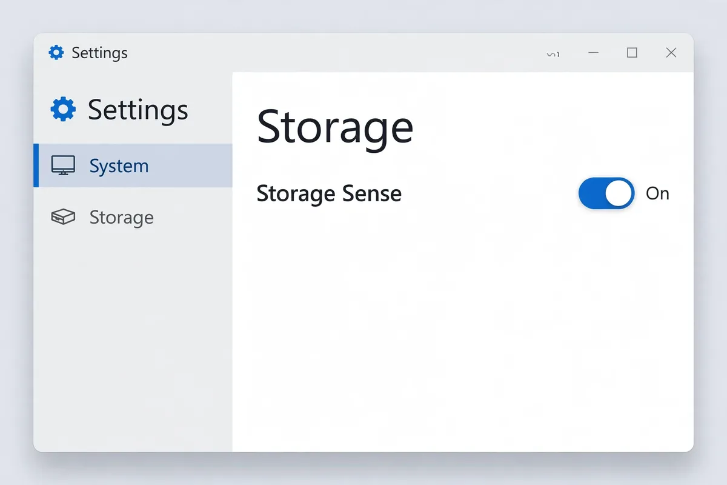The height and width of the screenshot is (485, 727).
Task: Click the On label beside the toggle
Action: pos(657,193)
